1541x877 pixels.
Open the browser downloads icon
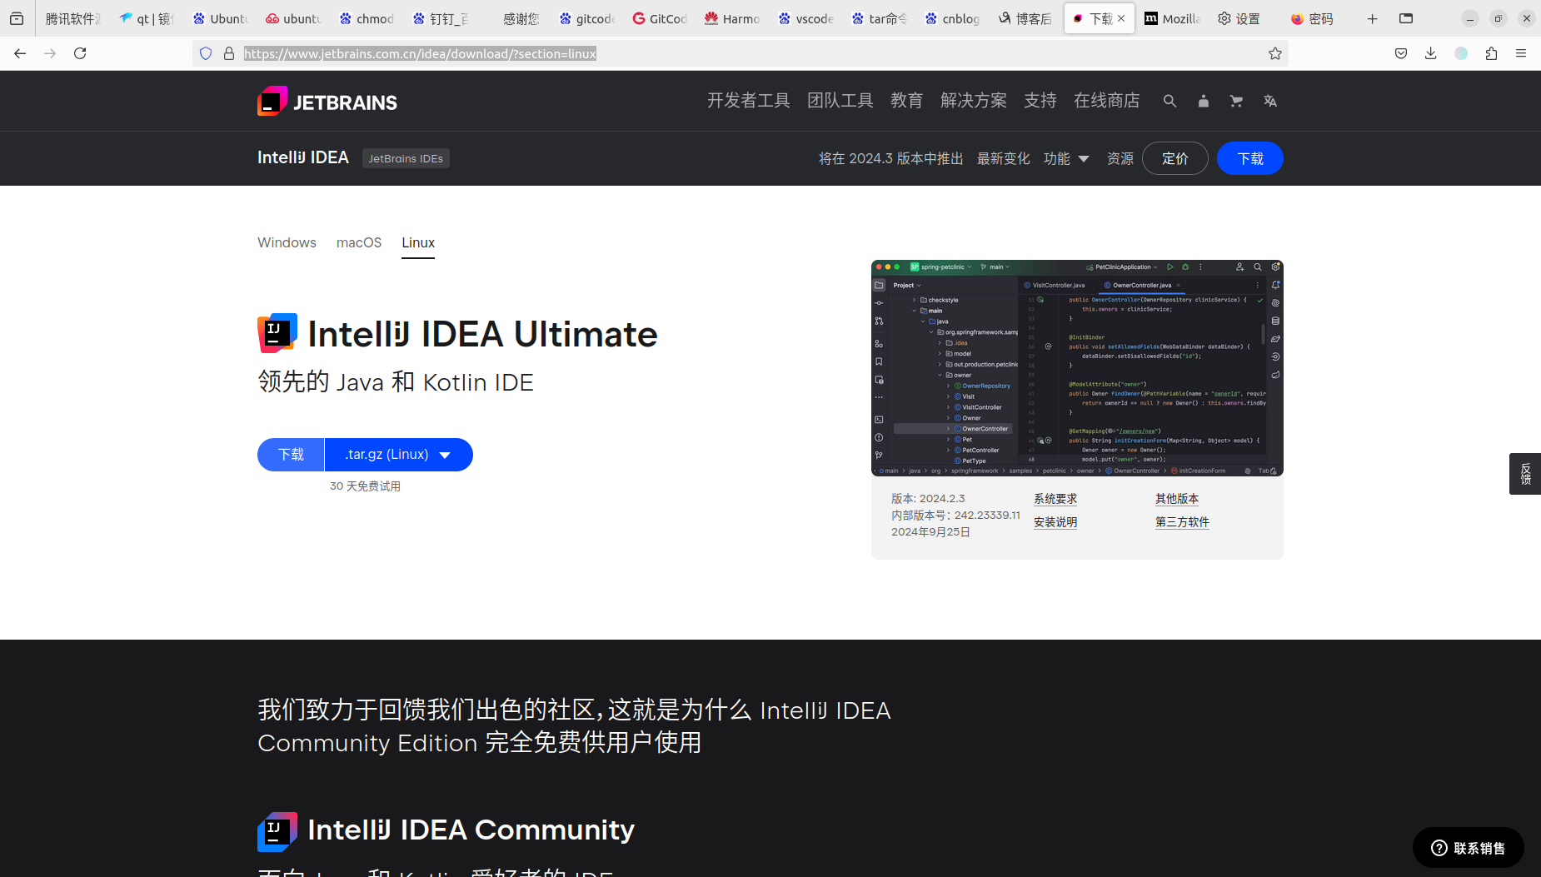coord(1430,53)
